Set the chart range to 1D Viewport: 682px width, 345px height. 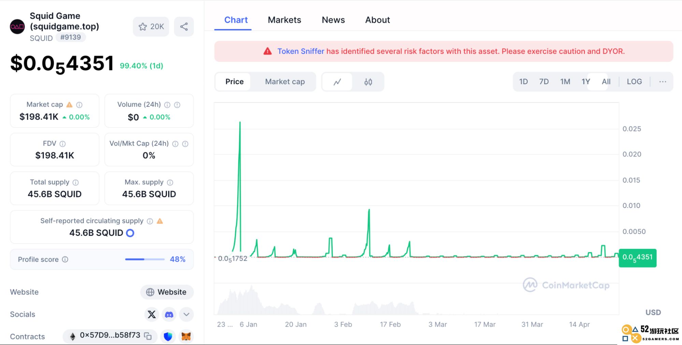pyautogui.click(x=523, y=82)
